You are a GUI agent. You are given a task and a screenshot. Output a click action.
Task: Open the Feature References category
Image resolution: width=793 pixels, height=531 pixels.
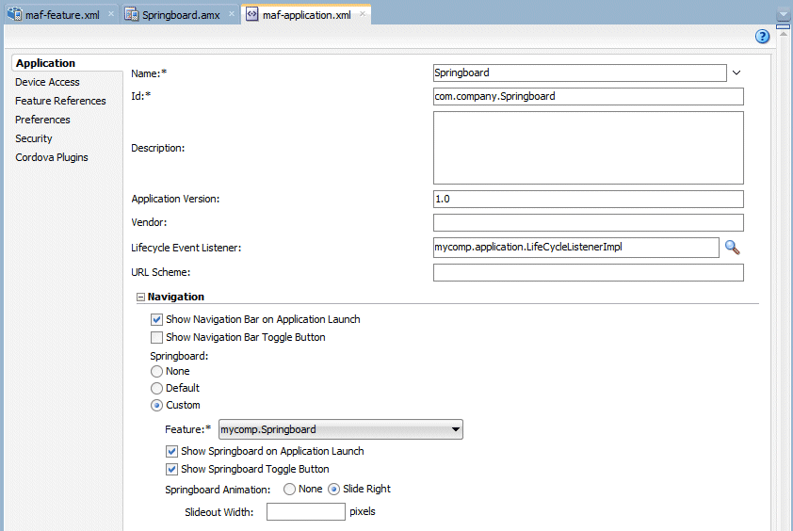(60, 101)
